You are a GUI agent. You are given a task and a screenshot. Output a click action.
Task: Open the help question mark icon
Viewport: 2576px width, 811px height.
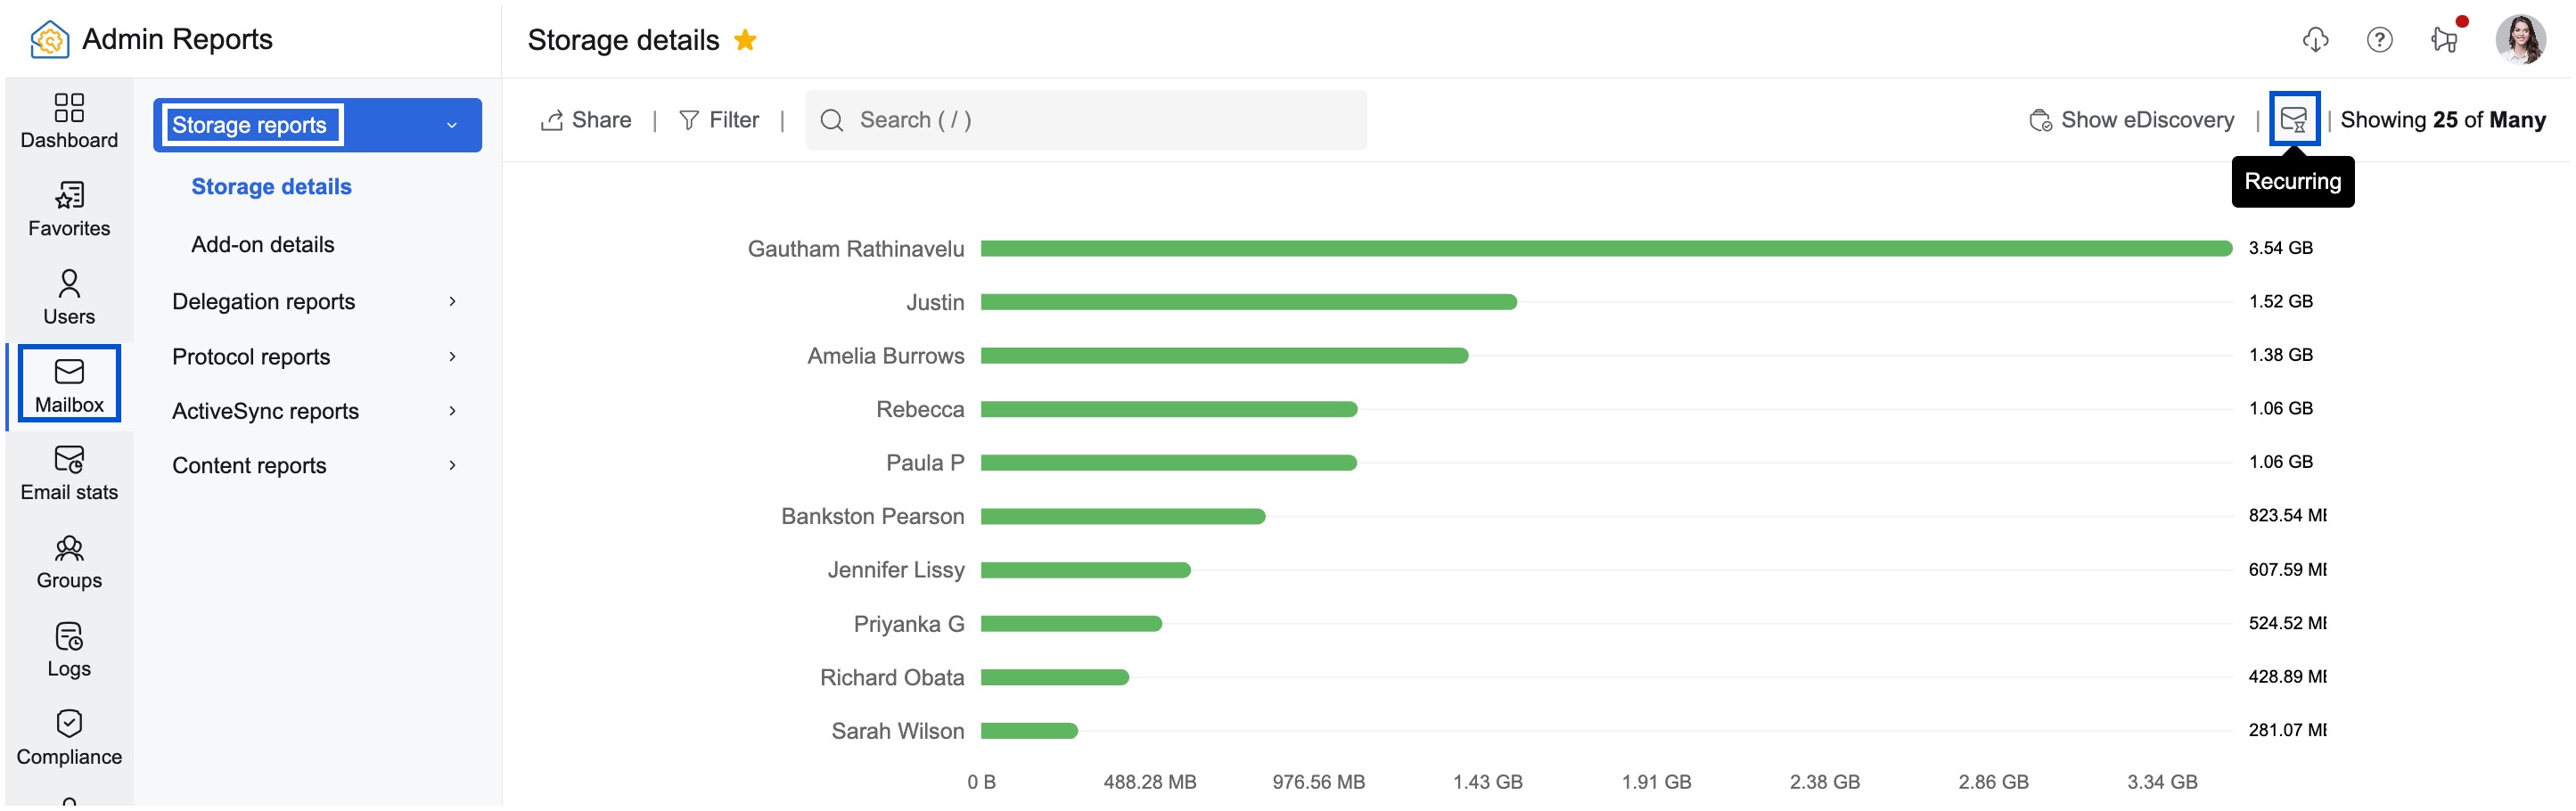(2381, 40)
